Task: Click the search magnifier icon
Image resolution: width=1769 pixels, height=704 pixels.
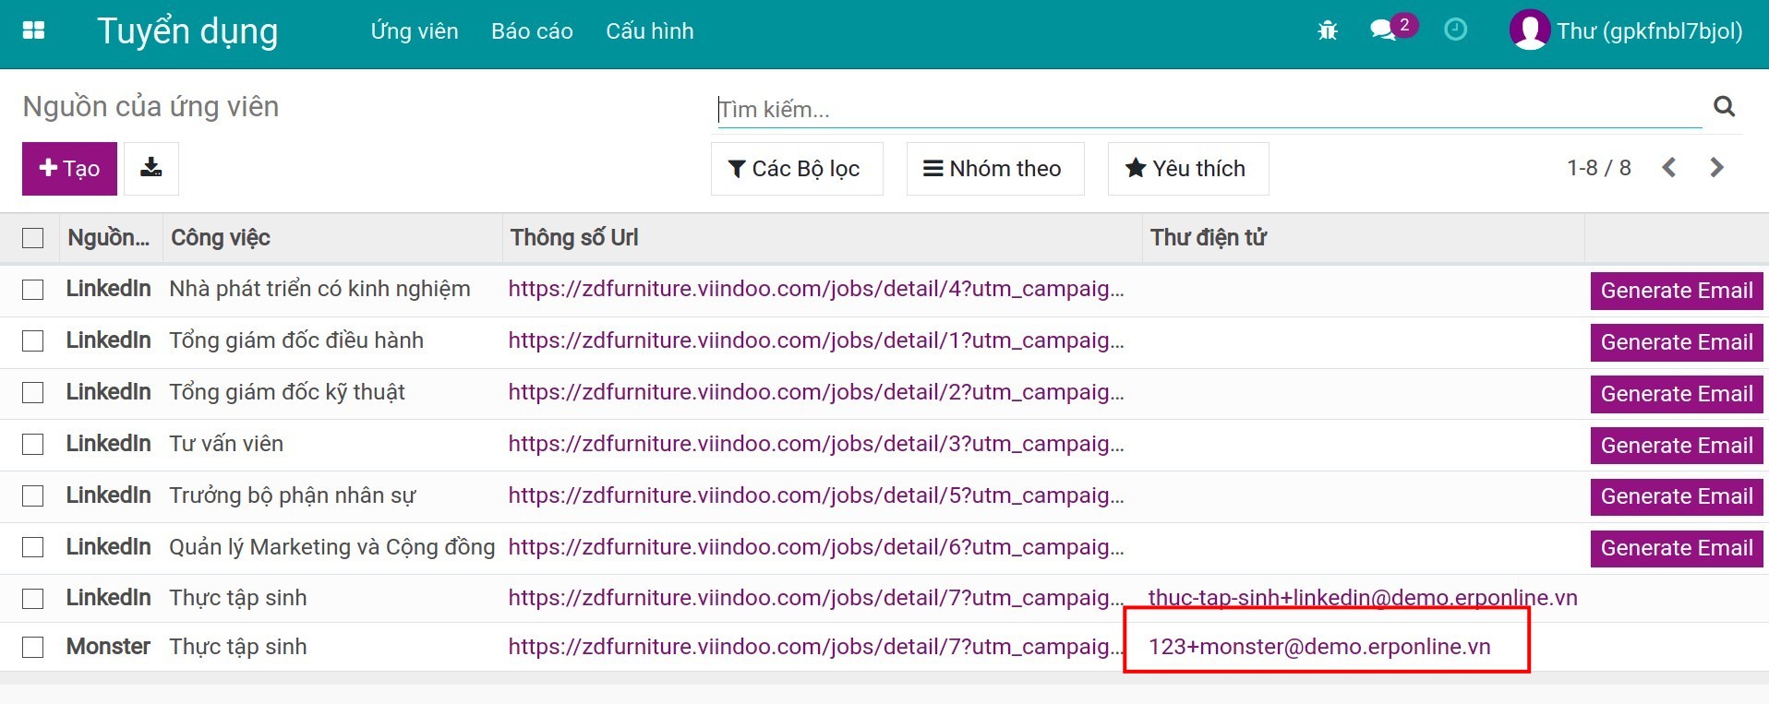Action: coord(1724,107)
